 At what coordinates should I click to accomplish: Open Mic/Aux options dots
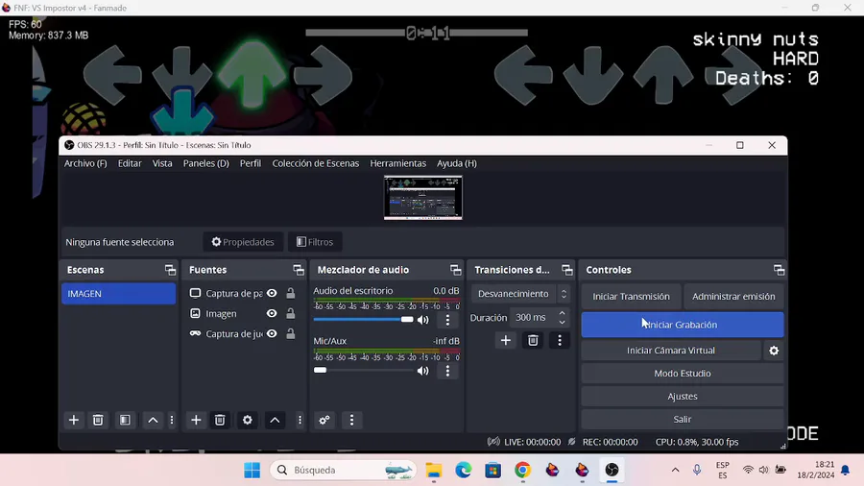447,371
